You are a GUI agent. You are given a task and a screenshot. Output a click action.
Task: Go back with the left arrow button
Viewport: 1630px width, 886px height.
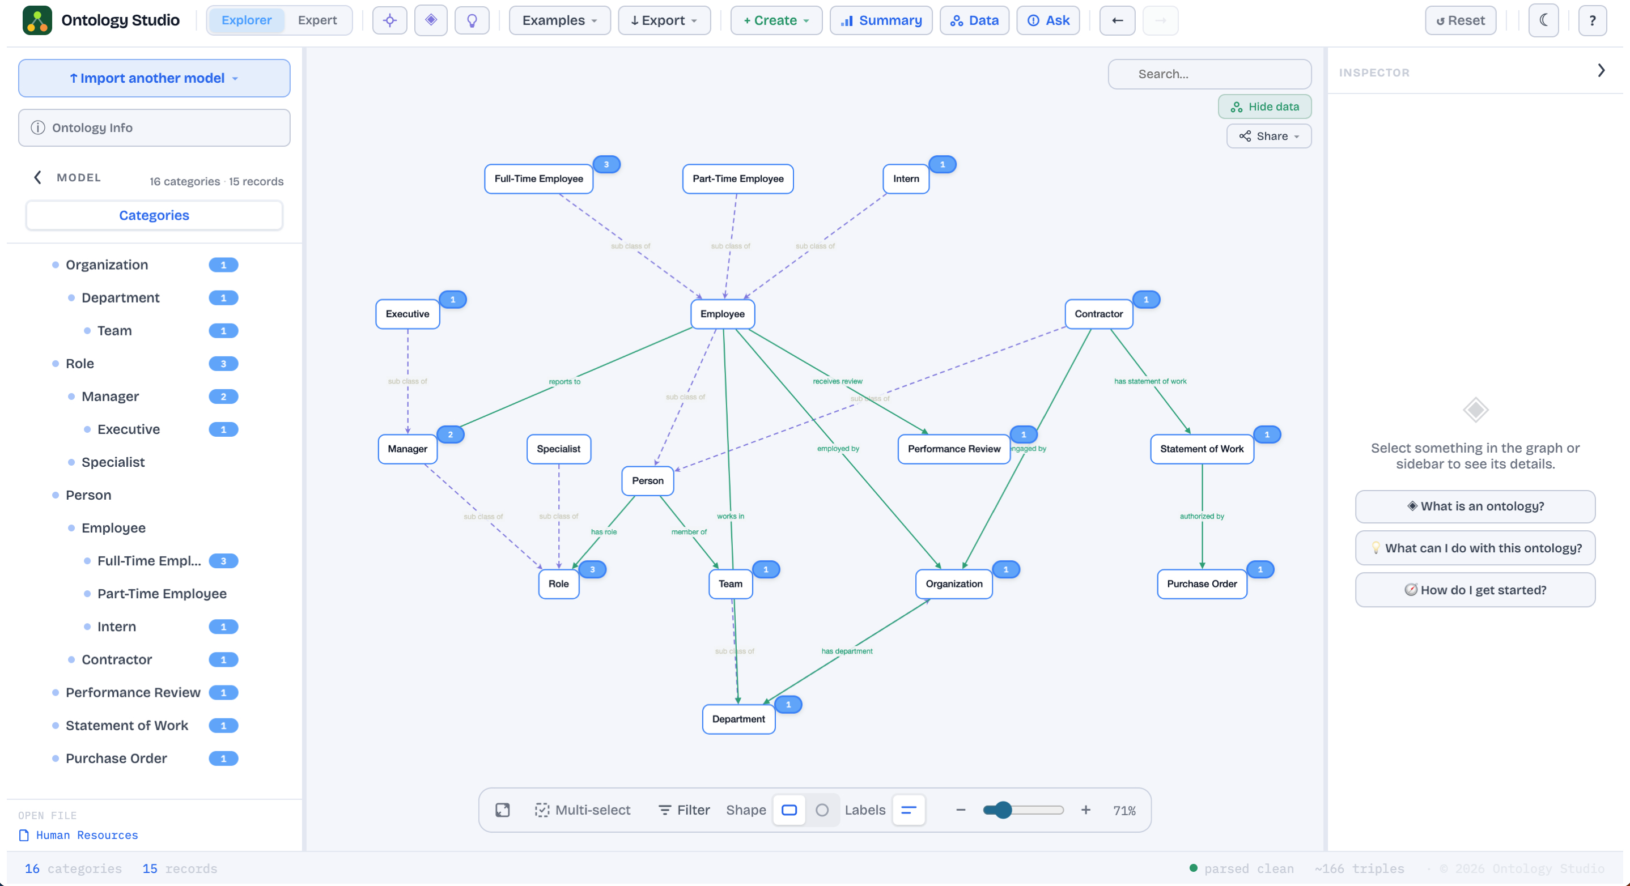click(x=1118, y=20)
